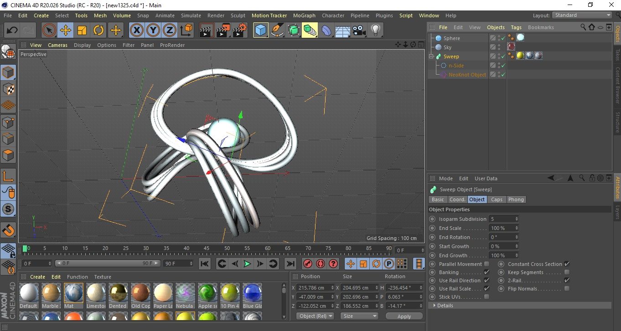
Task: Add a Floor environment object
Action: tap(343, 31)
